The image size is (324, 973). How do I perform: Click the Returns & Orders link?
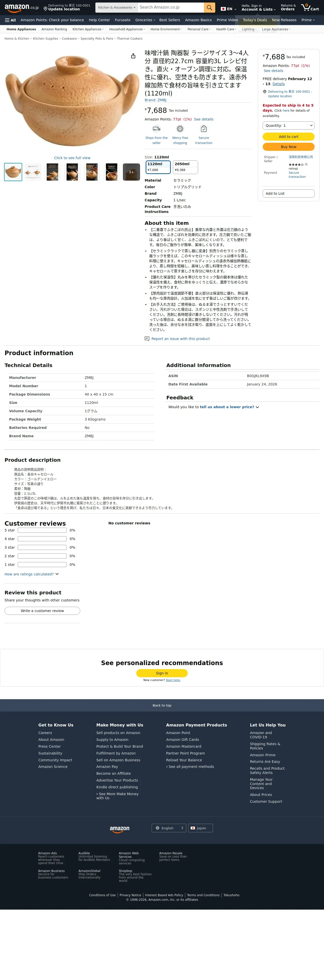(x=288, y=8)
